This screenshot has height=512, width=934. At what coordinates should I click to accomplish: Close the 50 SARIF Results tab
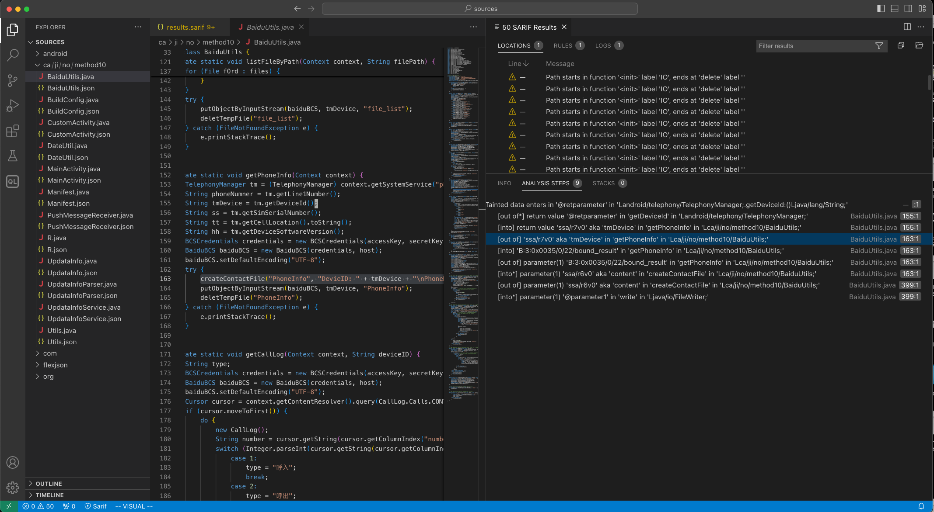pyautogui.click(x=564, y=27)
